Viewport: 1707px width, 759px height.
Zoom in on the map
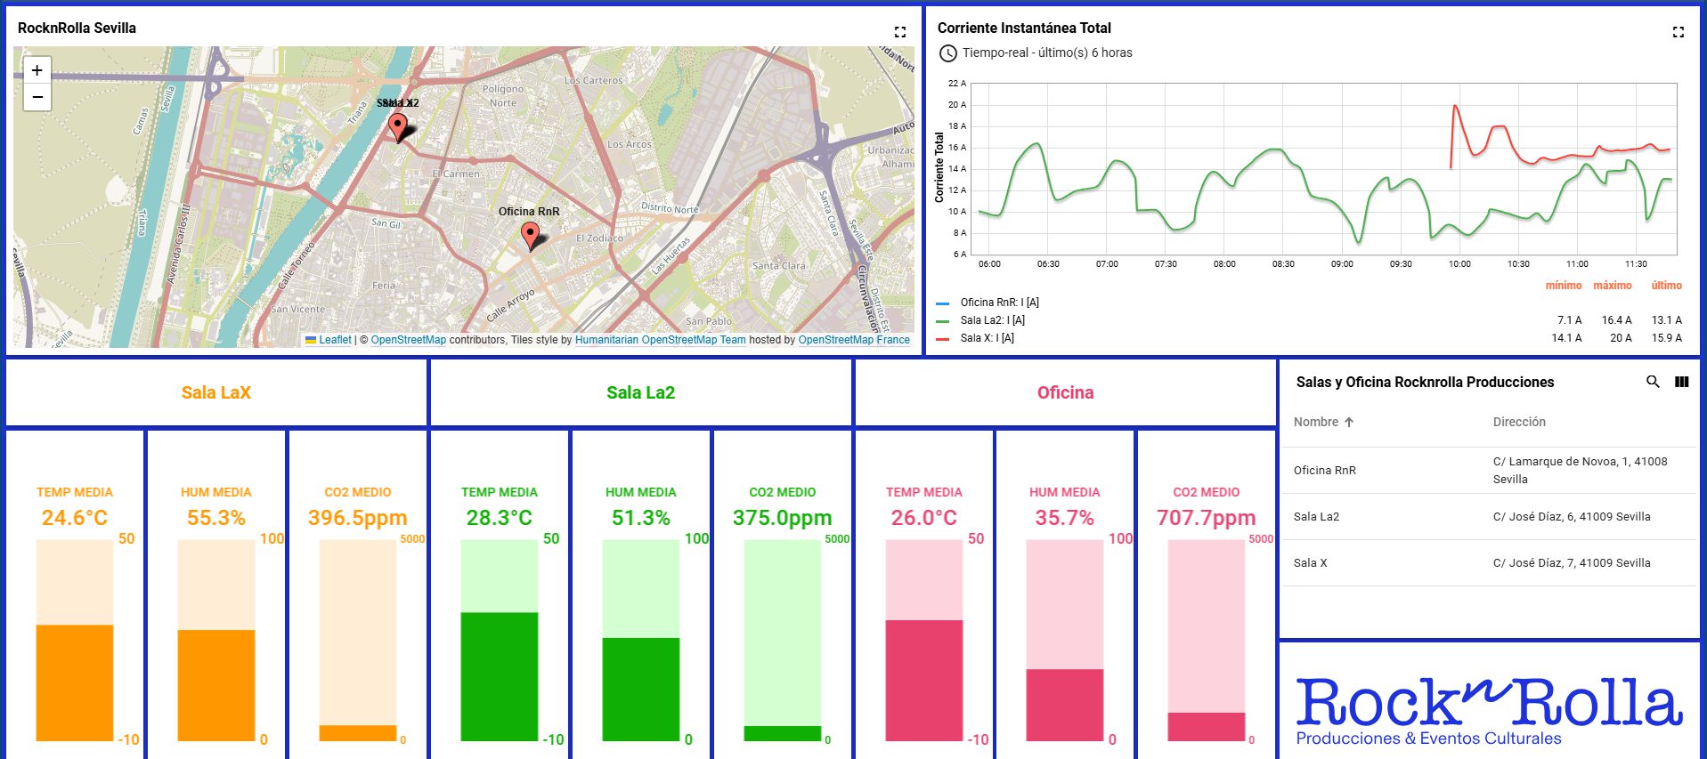pyautogui.click(x=37, y=70)
